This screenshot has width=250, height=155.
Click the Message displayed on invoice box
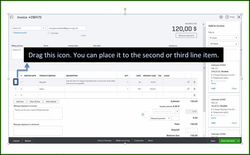pyautogui.click(x=38, y=114)
